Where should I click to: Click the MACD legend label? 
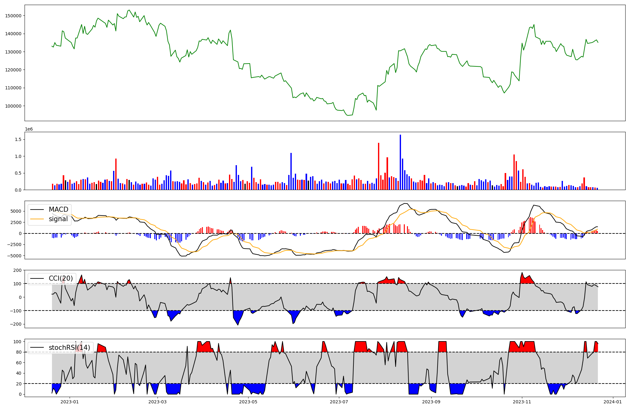click(x=58, y=210)
